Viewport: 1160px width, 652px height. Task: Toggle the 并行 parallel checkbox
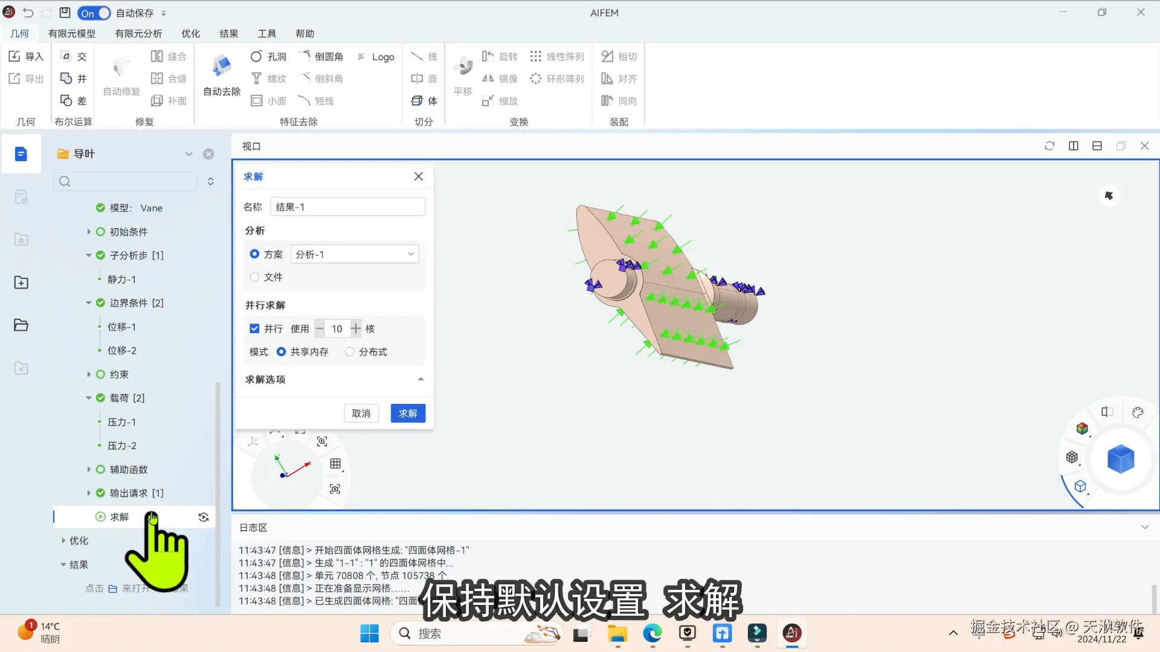pyautogui.click(x=254, y=328)
